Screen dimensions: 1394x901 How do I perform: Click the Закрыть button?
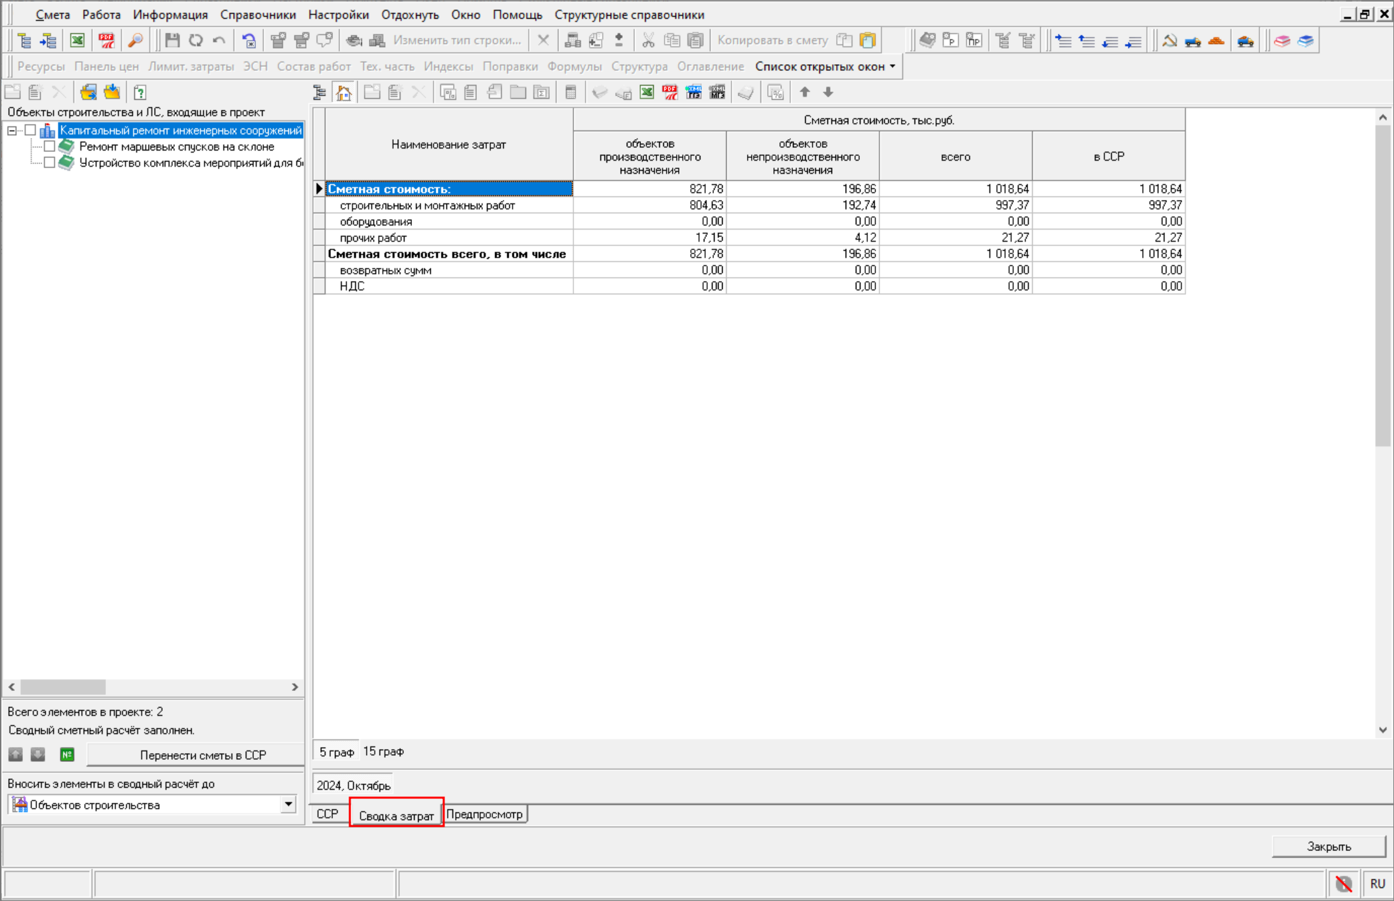coord(1328,846)
